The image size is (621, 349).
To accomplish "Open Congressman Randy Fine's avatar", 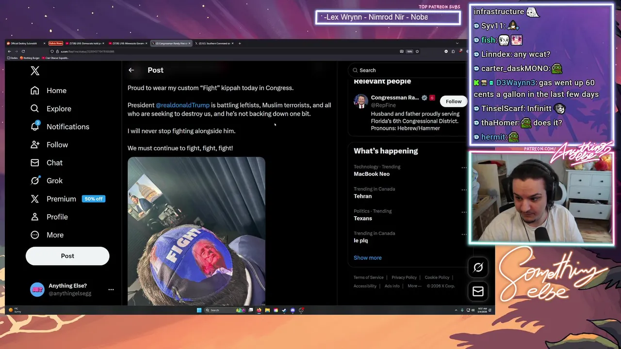I will point(360,101).
